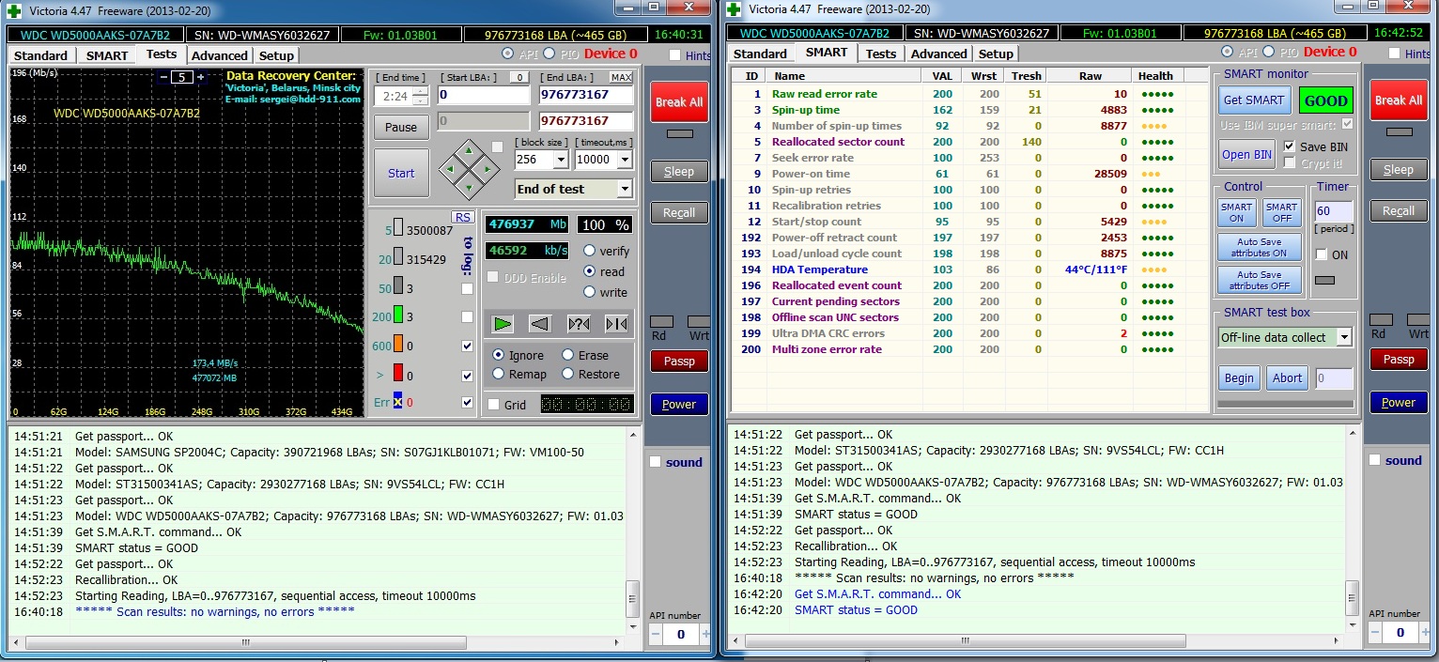Open the Setup tab in the right window
The height and width of the screenshot is (662, 1439).
pyautogui.click(x=996, y=54)
